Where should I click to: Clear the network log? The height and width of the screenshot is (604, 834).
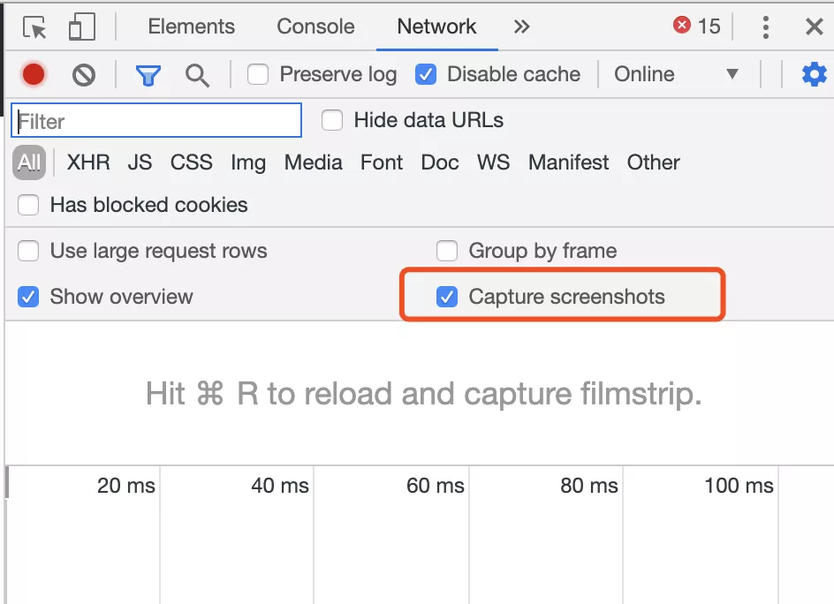point(84,75)
